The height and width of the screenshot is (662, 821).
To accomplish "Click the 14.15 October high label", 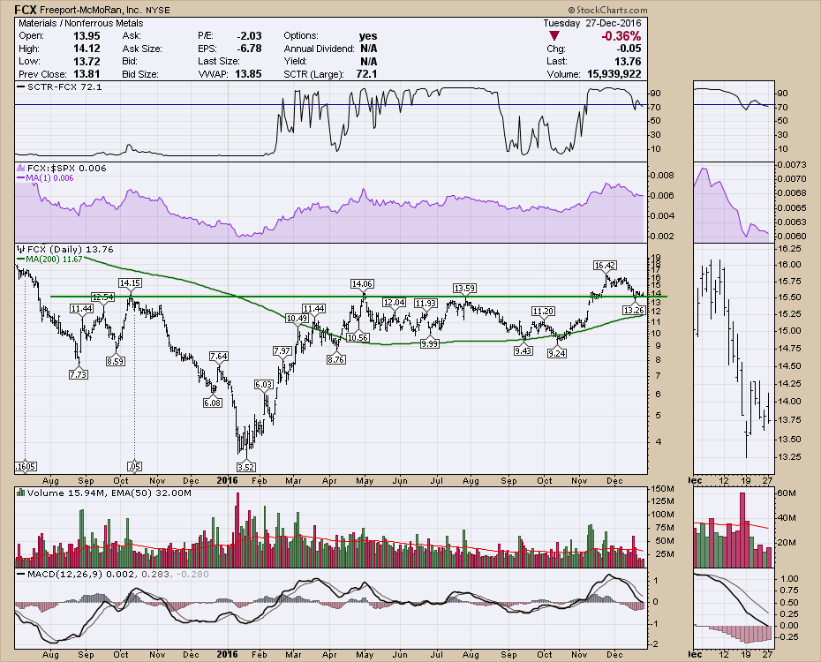I will (130, 282).
